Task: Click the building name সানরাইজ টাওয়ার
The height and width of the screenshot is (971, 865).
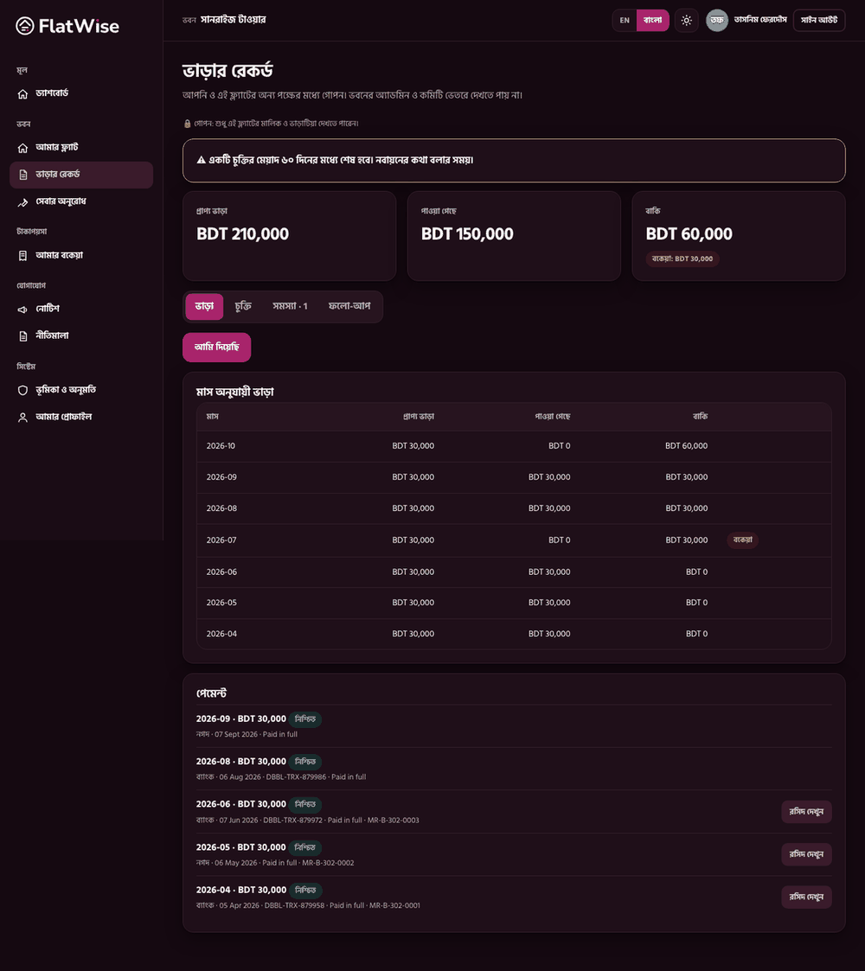Action: pos(233,20)
